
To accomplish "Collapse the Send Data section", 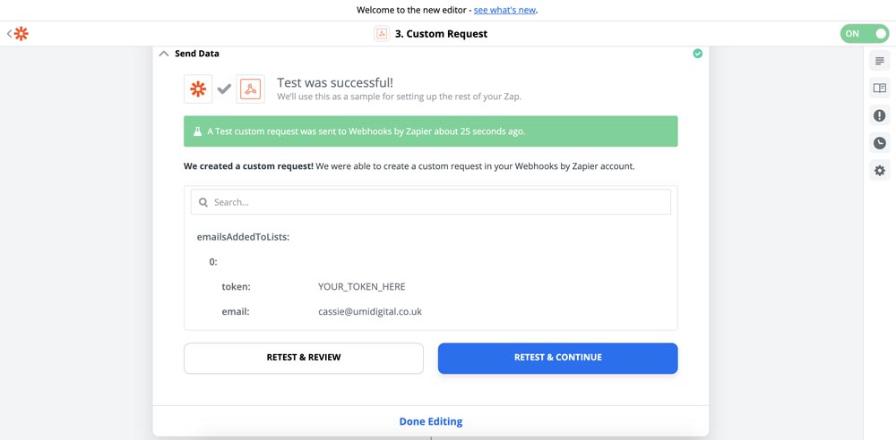I will pos(164,54).
